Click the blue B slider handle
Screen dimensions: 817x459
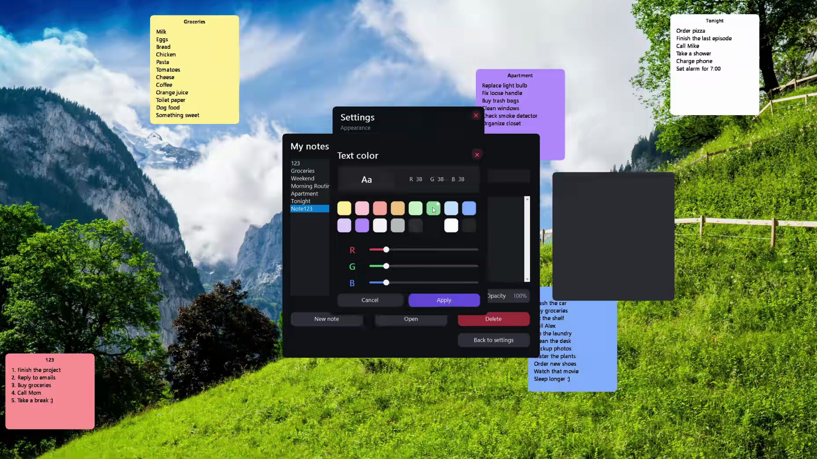tap(386, 283)
